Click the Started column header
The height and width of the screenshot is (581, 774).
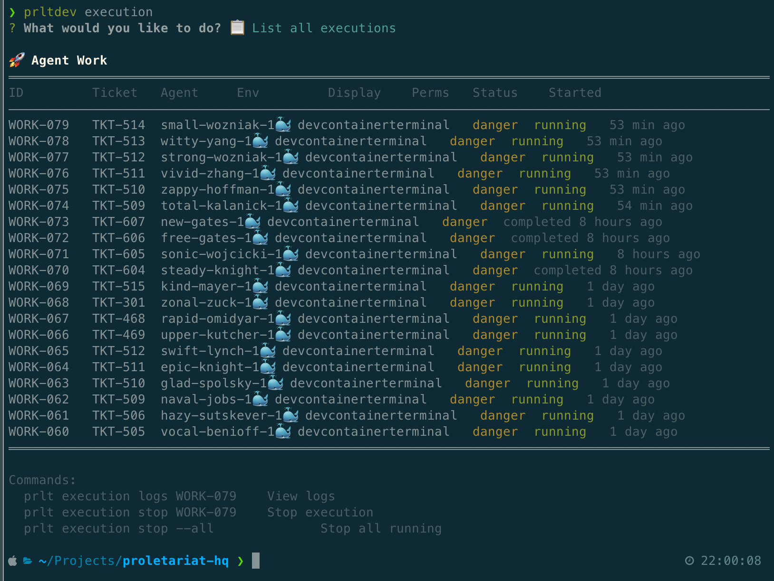[x=575, y=93]
